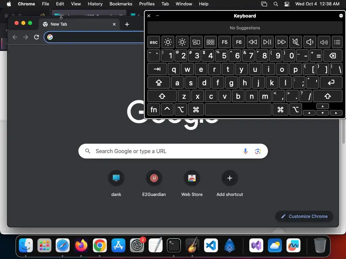Open Google Lens image search icon
Screen dimensions: 346x259
[258, 151]
